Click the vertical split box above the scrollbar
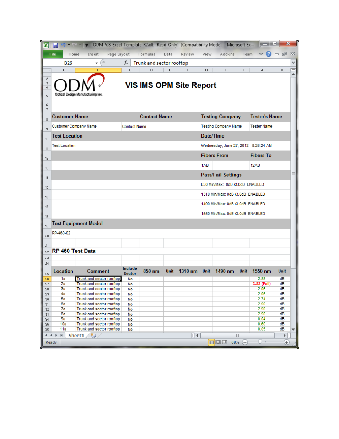 point(293,70)
